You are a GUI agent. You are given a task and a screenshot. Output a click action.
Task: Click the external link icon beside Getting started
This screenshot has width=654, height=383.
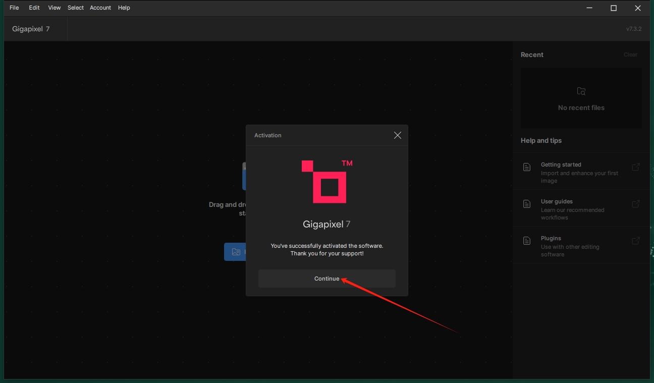click(x=636, y=167)
